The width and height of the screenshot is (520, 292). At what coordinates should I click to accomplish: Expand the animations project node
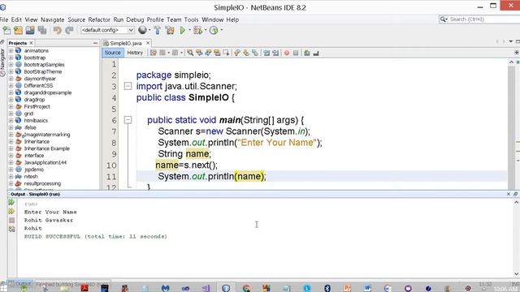pos(11,50)
